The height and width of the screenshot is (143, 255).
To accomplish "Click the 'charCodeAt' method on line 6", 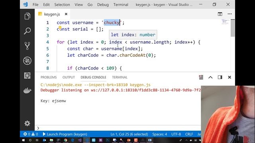I will point(132,55).
